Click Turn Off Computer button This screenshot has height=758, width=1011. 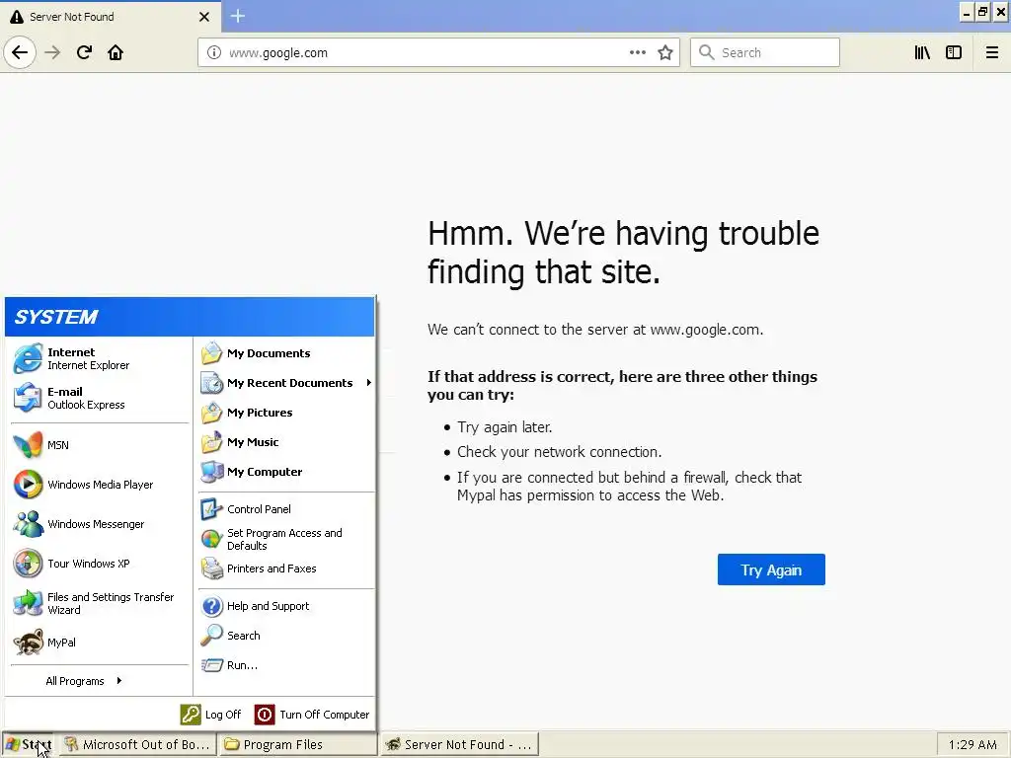coord(312,715)
